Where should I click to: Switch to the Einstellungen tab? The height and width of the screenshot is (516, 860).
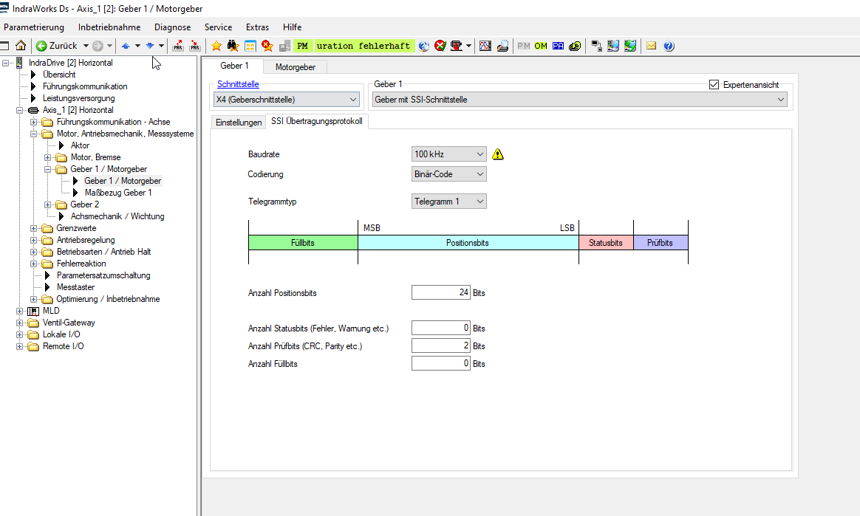click(x=238, y=123)
